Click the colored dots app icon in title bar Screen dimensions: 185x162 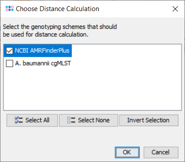point(9,8)
